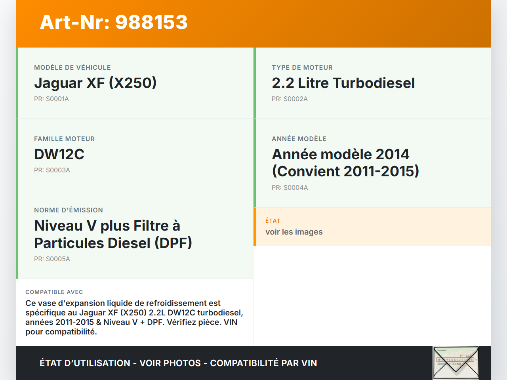Select the MODÈLE DE VÉHICULE label
Image resolution: width=507 pixels, height=380 pixels.
(72, 67)
